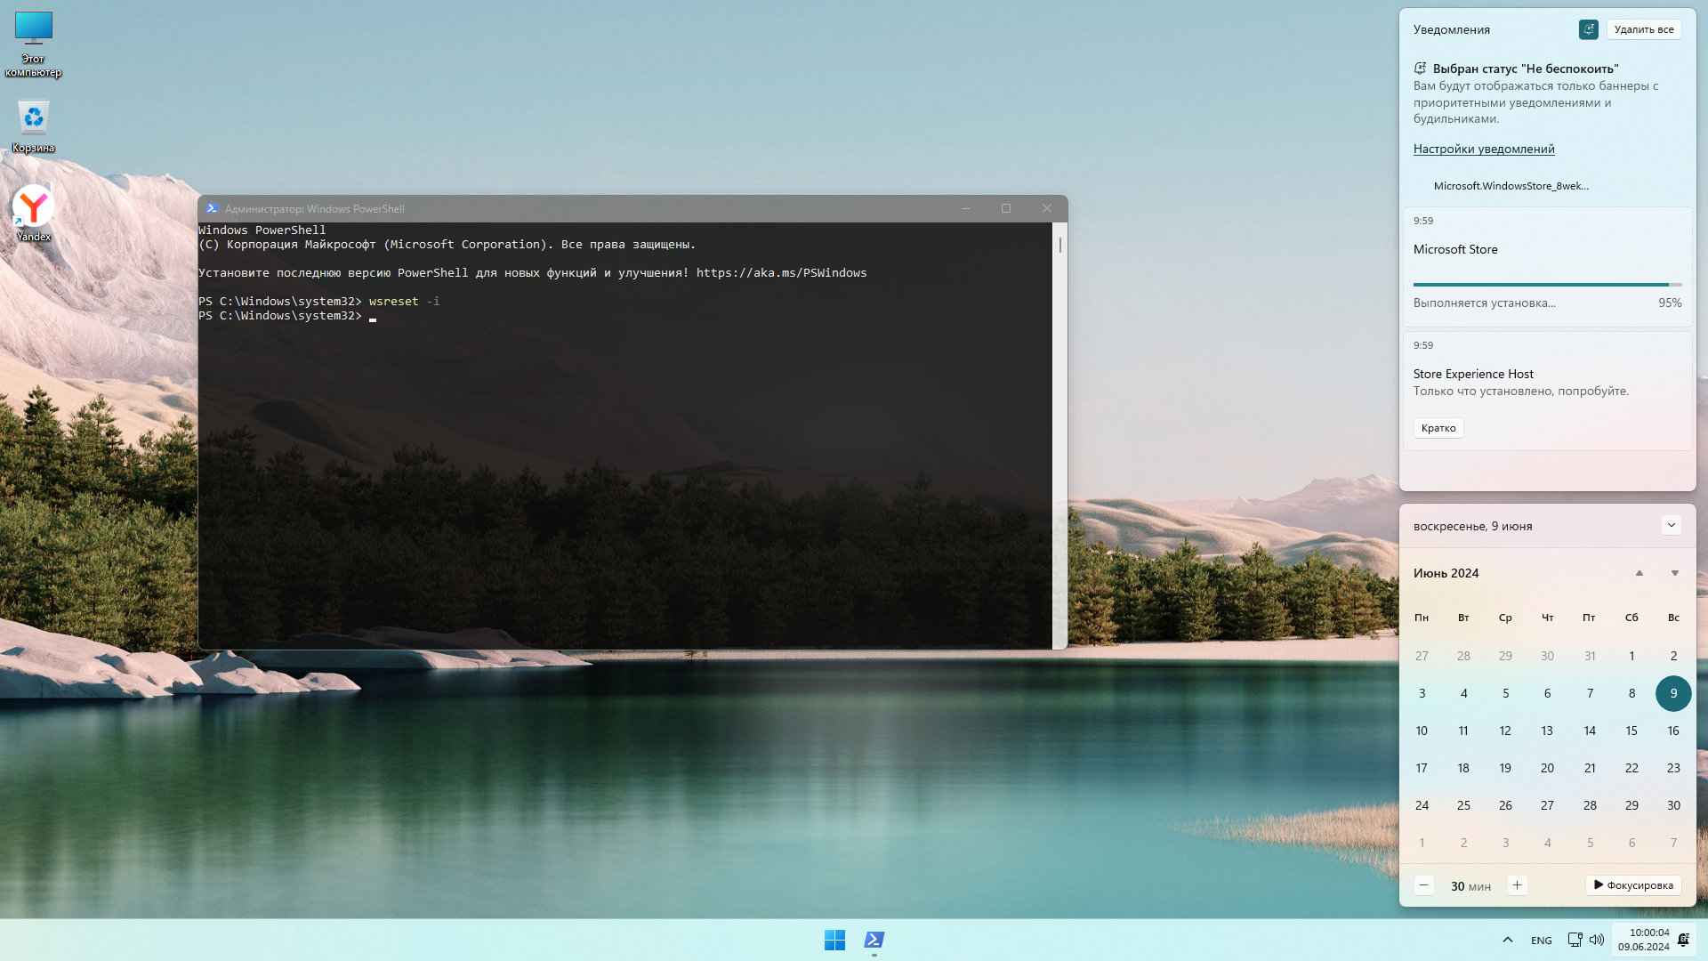Go to previous month in the calendar
The height and width of the screenshot is (961, 1708).
[x=1640, y=573]
